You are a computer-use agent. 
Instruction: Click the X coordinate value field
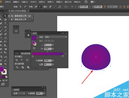[x=84, y=7]
